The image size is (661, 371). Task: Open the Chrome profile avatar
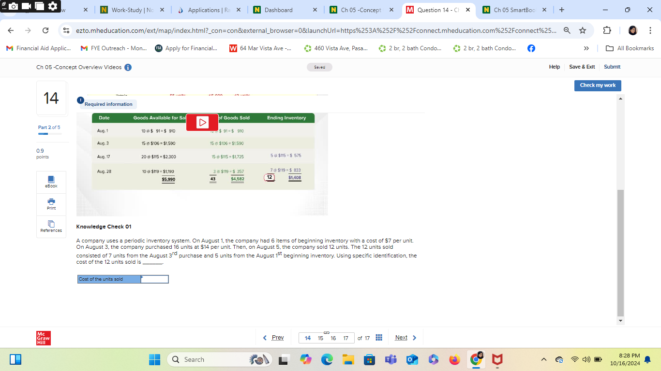[x=632, y=30]
